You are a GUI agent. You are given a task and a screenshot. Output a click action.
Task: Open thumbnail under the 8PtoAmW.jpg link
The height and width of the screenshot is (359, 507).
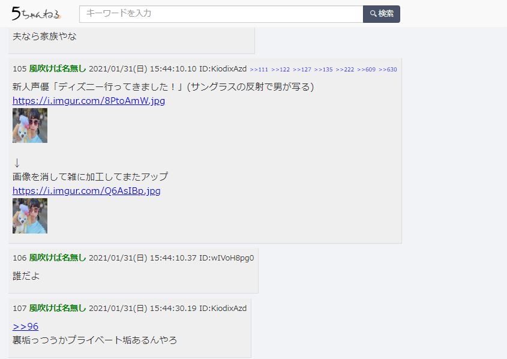point(30,125)
